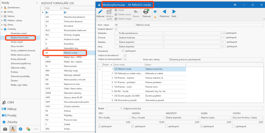Toggle zpřístupnit checkbox for Poznámka

pos(123,51)
